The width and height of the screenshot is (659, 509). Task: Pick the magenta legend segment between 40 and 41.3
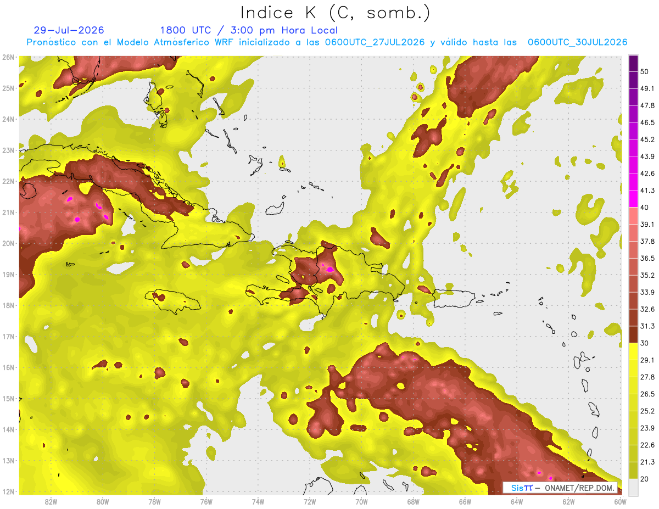634,198
